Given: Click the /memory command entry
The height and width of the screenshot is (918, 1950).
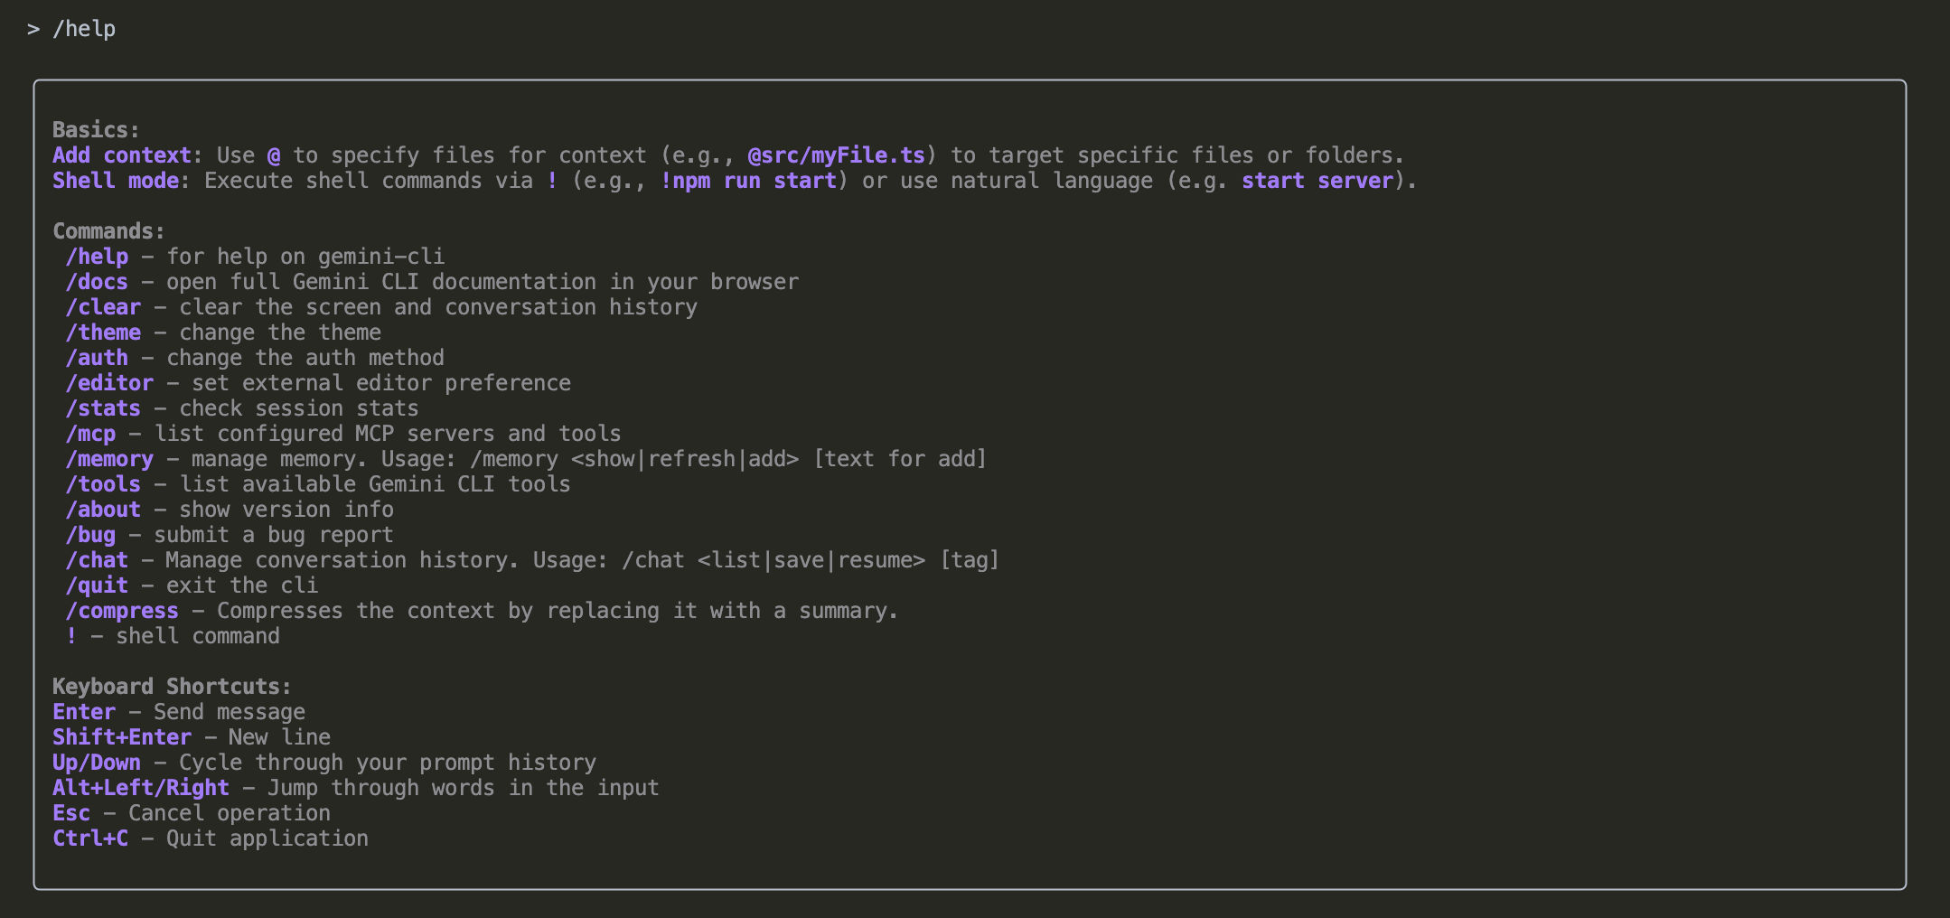Looking at the screenshot, I should pos(109,459).
